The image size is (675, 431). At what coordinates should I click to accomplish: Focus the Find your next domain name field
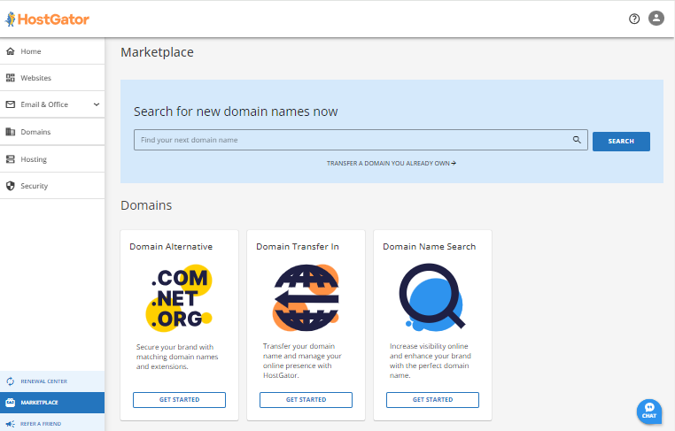click(361, 140)
